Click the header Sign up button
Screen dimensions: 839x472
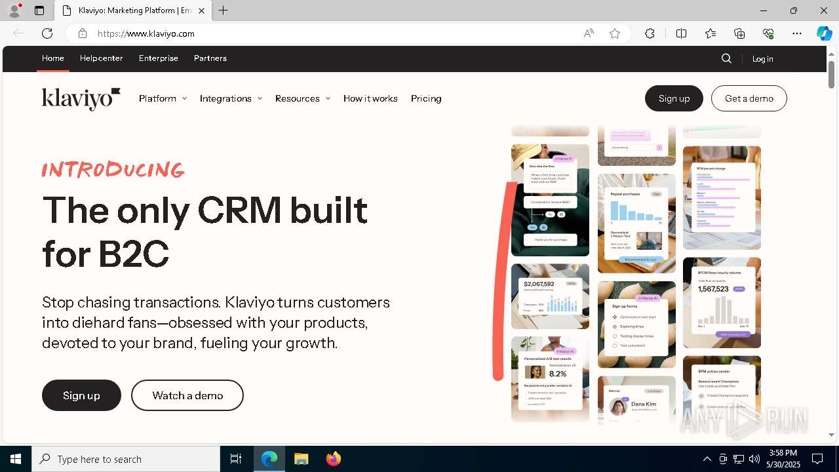point(674,98)
